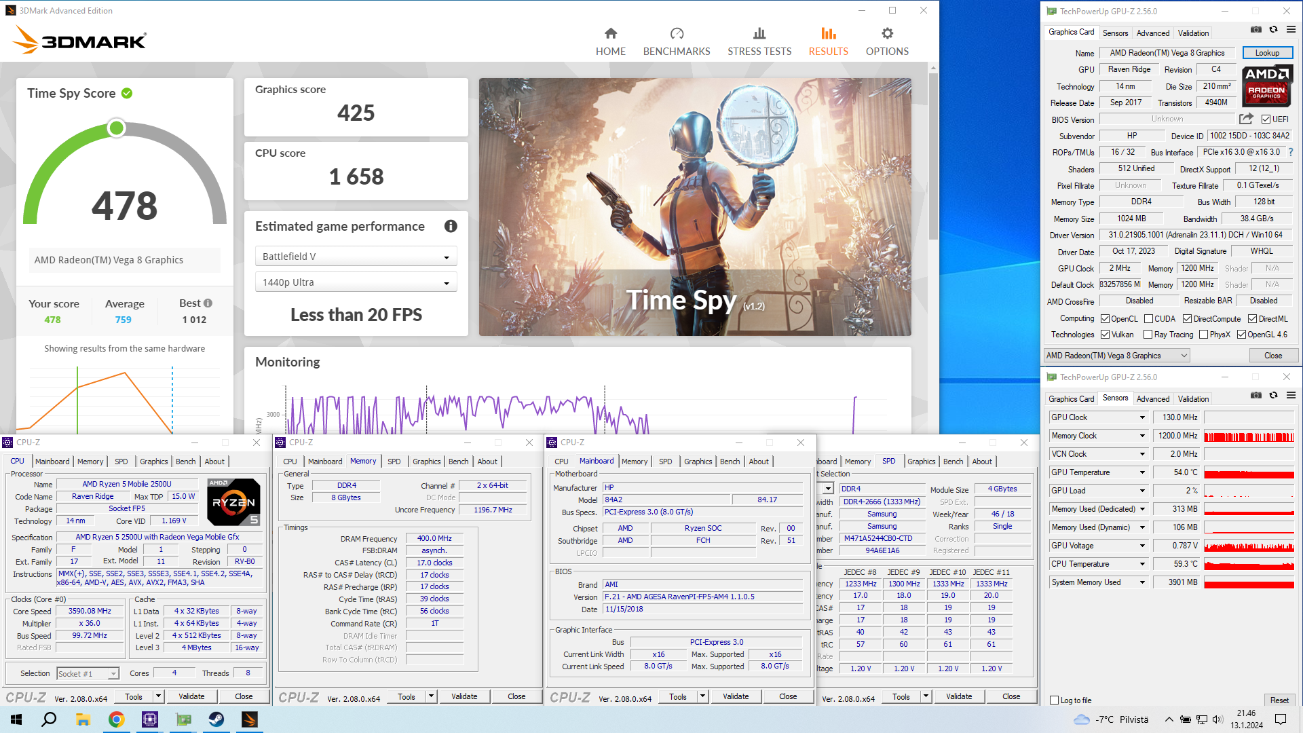Open CPU-Z from the taskbar
1303x733 pixels.
coord(149,719)
